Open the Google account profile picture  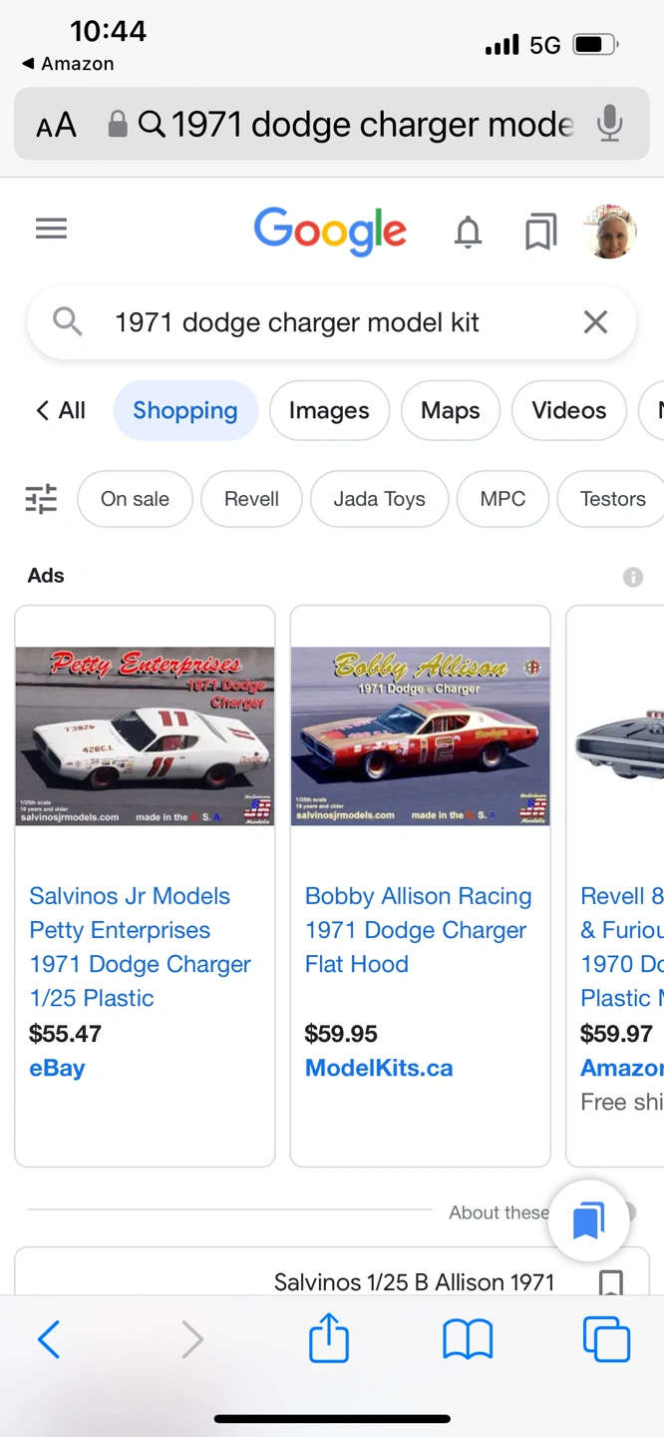(x=609, y=233)
